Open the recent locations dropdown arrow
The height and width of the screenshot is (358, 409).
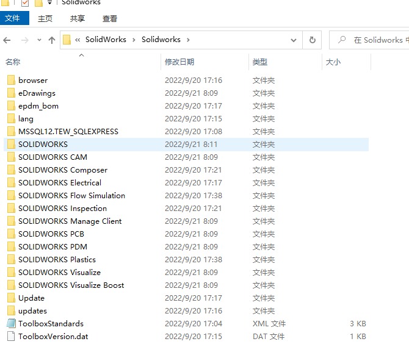(39, 40)
